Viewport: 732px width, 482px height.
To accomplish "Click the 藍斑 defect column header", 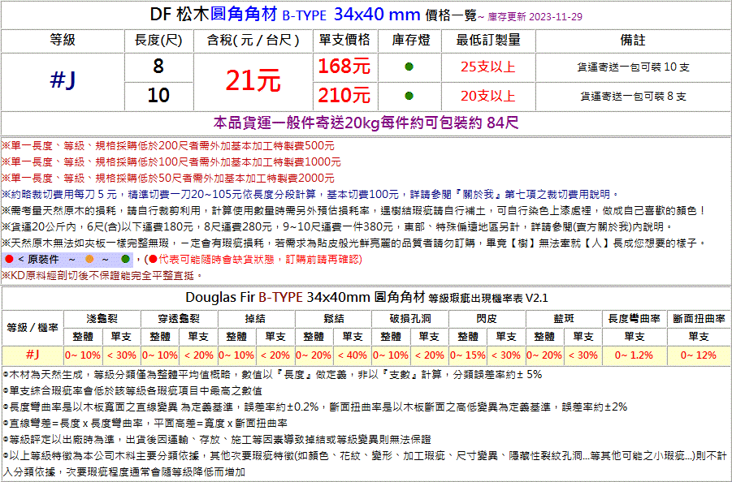I will tap(564, 318).
